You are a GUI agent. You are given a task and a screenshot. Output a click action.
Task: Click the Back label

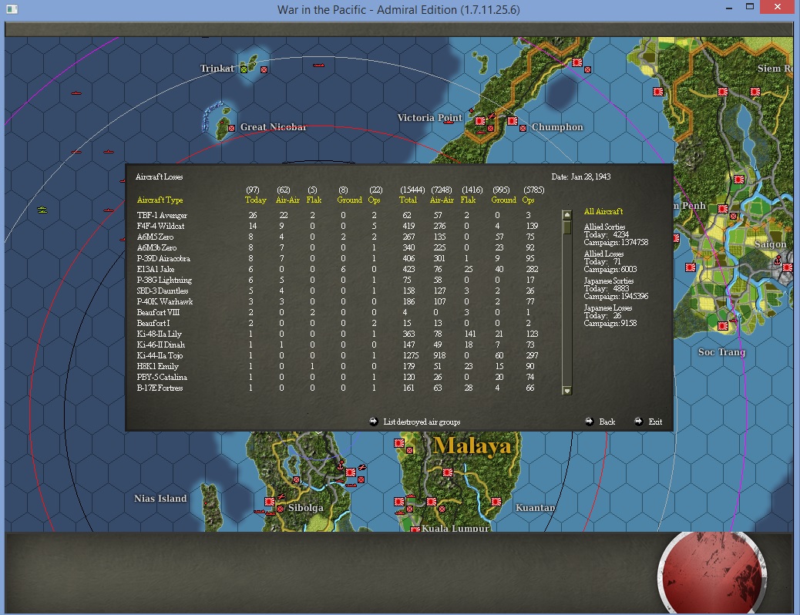click(607, 422)
